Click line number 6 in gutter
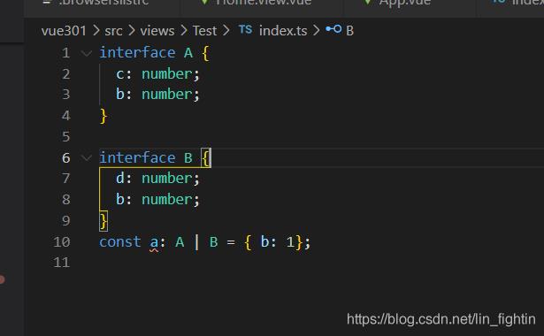The width and height of the screenshot is (544, 336). point(66,158)
